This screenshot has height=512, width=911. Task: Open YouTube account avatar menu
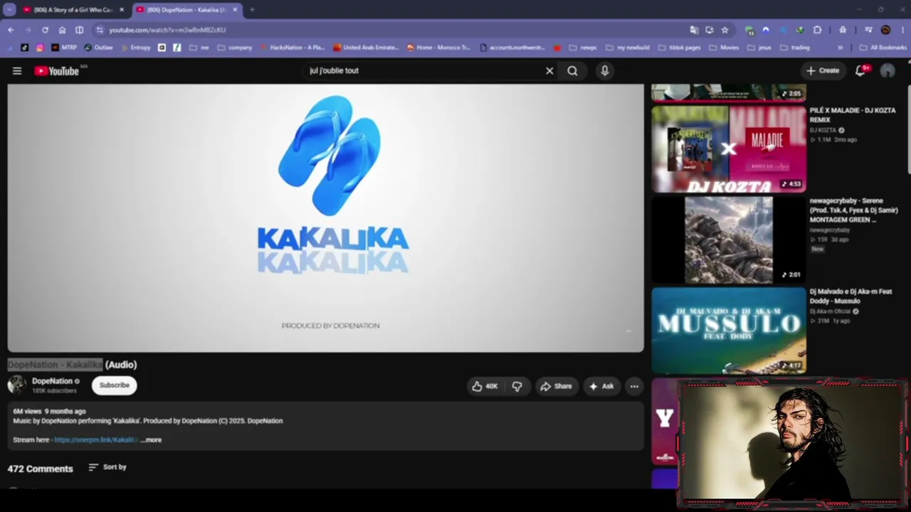888,70
